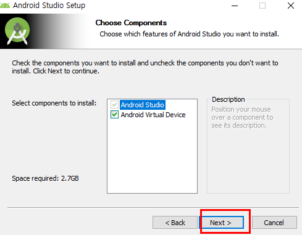The height and width of the screenshot is (235, 302).
Task: Close the Android Studio Setup window
Action: click(291, 6)
